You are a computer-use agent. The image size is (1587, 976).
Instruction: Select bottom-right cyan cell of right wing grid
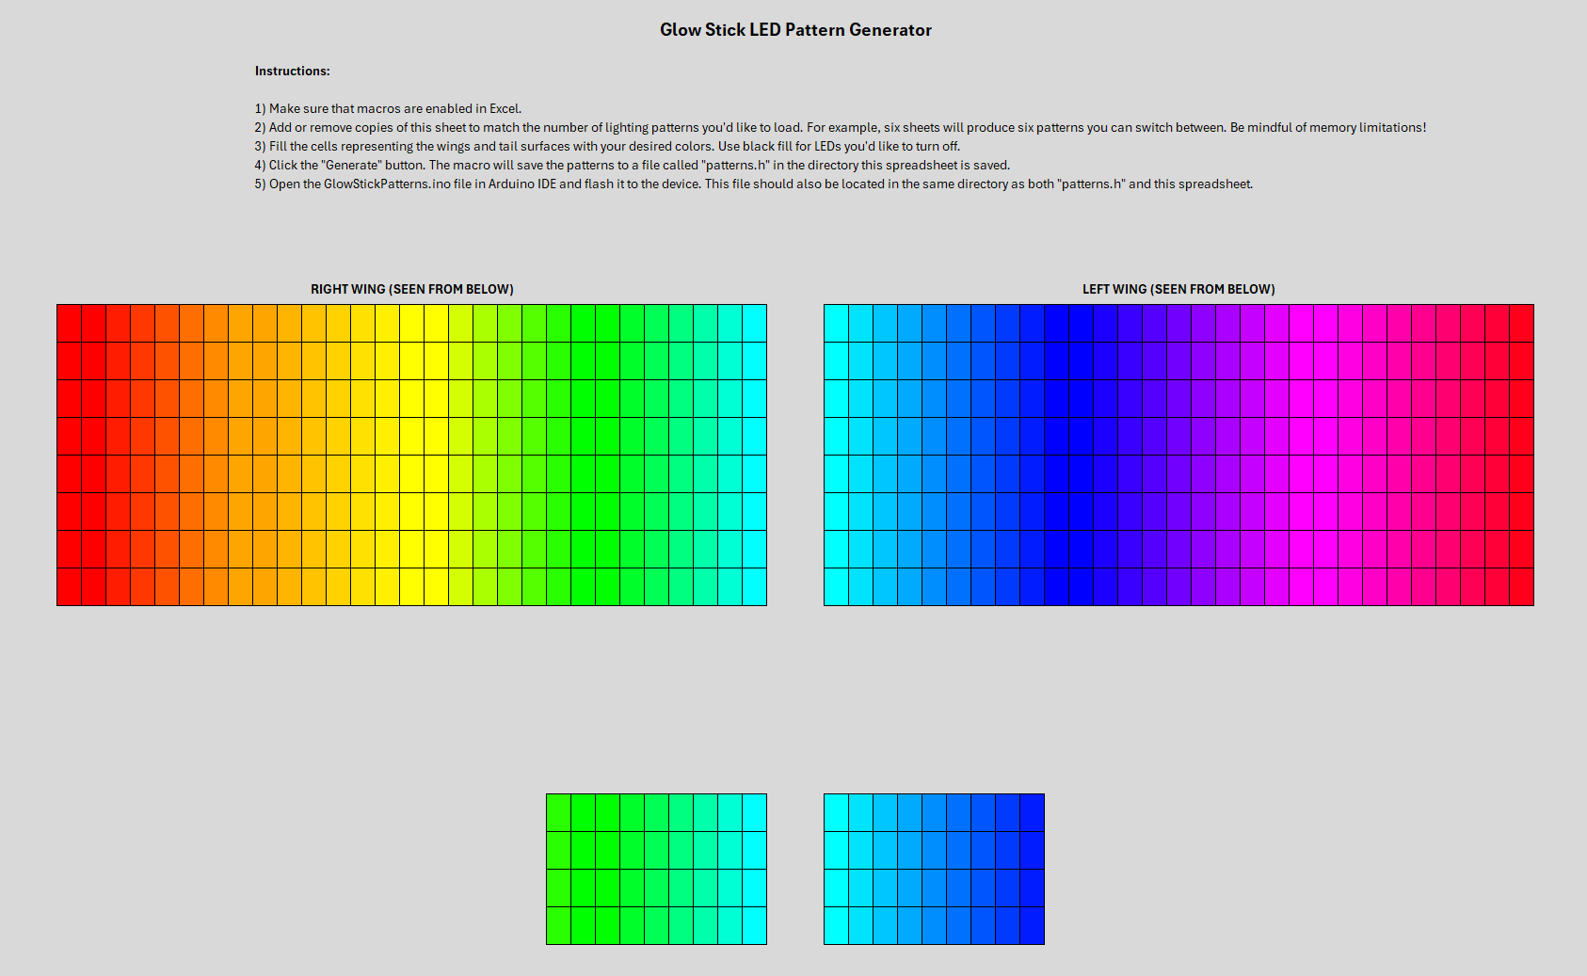click(755, 587)
